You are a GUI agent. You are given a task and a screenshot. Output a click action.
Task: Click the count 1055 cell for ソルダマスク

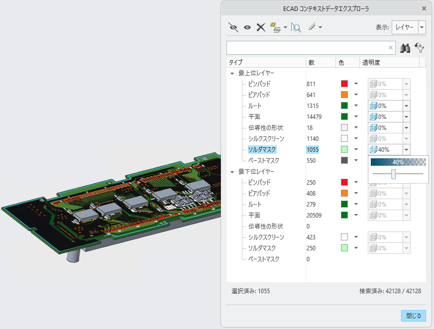[313, 150]
